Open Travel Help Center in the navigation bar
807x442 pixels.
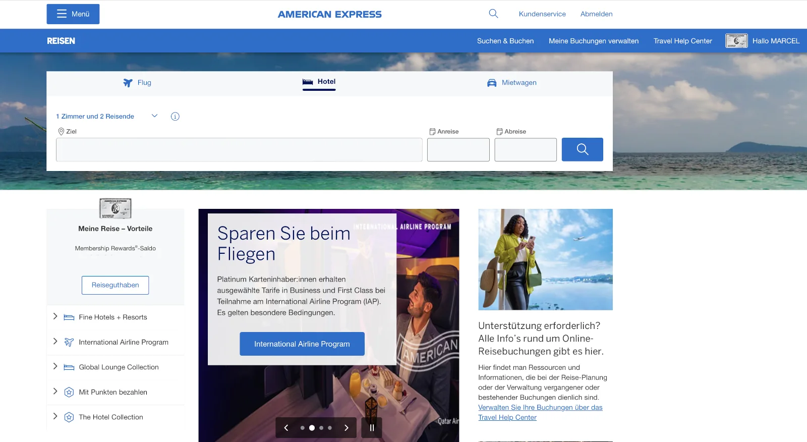(x=683, y=41)
